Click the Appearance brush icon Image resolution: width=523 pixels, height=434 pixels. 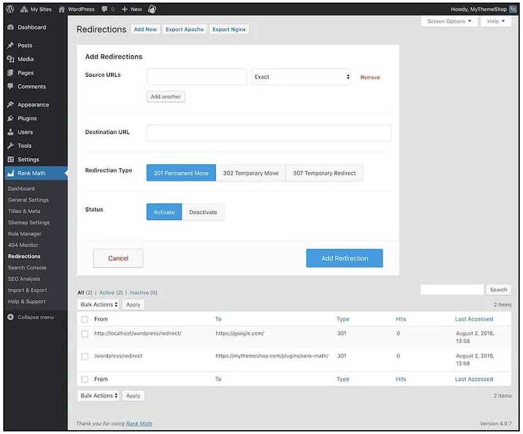[11, 104]
